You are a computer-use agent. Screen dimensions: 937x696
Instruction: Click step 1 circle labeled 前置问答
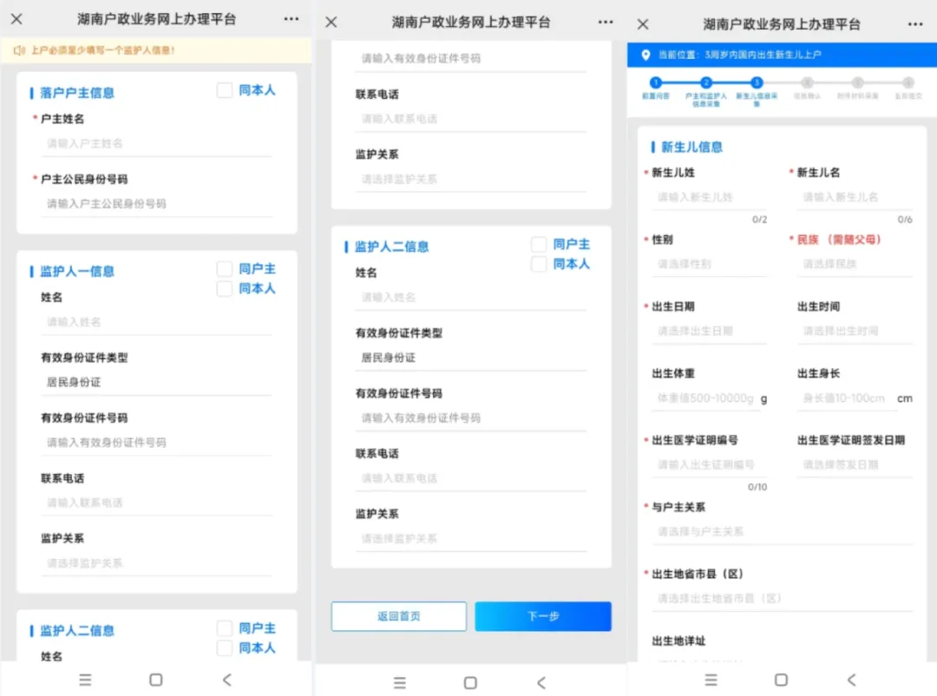(x=655, y=83)
